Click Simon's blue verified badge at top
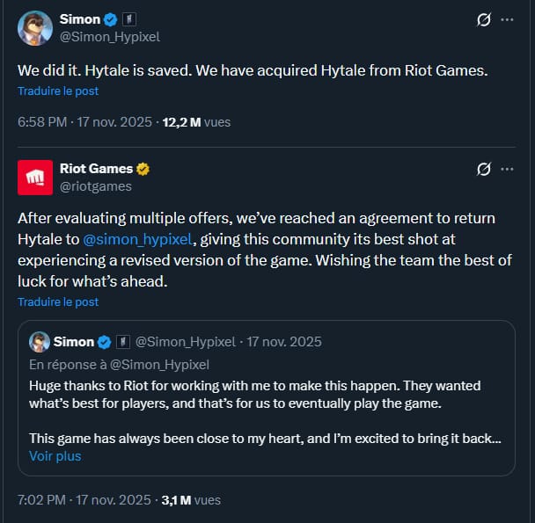535x523 pixels. tap(111, 19)
